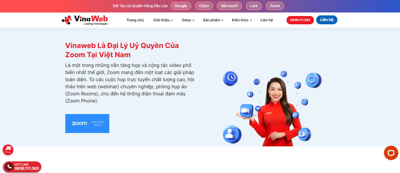This screenshot has height=173, width=400.
Task: Expand the "Giới thiệu" dropdown menu
Action: pyautogui.click(x=163, y=20)
